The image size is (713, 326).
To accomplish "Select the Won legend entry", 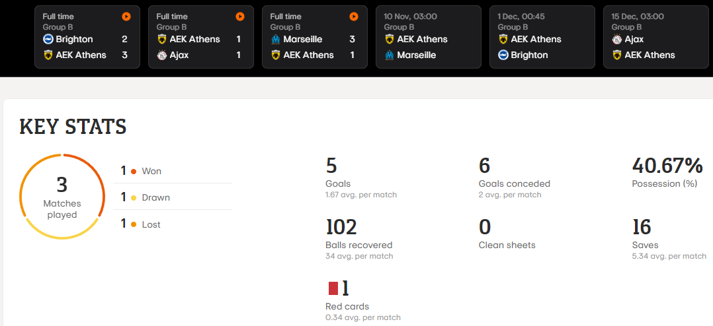I will (x=173, y=171).
